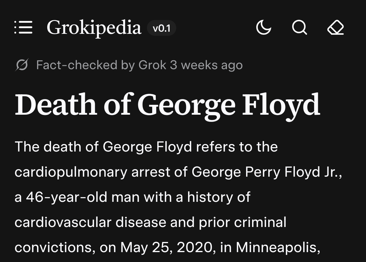Go to the Grokipedia home logo
Screen dimensions: 366x262
[94, 28]
